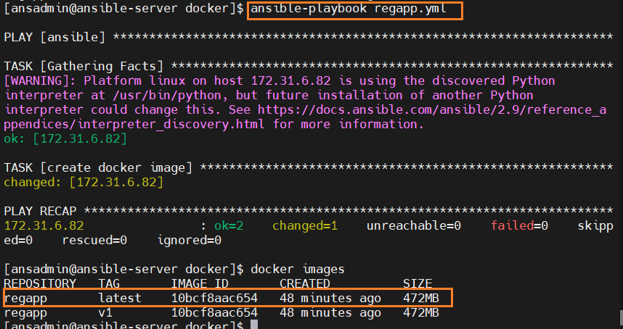
Task: Click the 'docker images' command text
Action: tap(298, 269)
